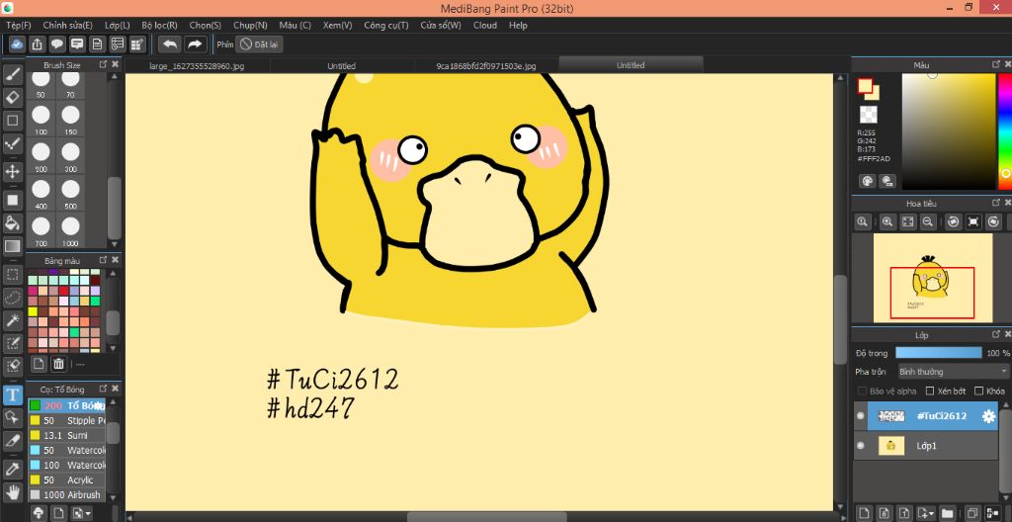Image resolution: width=1012 pixels, height=522 pixels.
Task: Zoom out in the Navigator panel
Action: coord(927,221)
